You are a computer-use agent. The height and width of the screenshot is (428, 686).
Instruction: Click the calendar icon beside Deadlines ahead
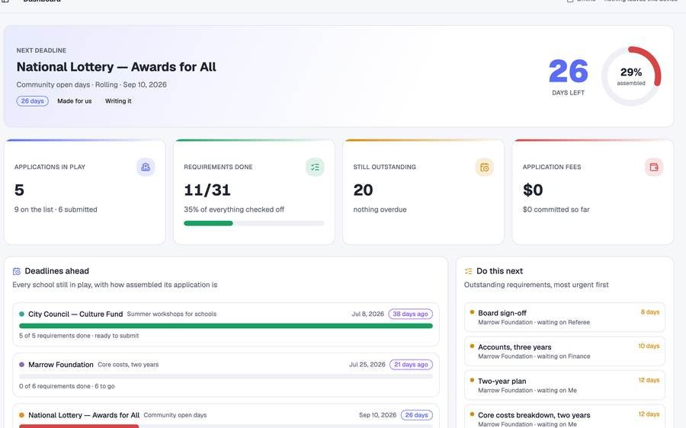pyautogui.click(x=17, y=271)
